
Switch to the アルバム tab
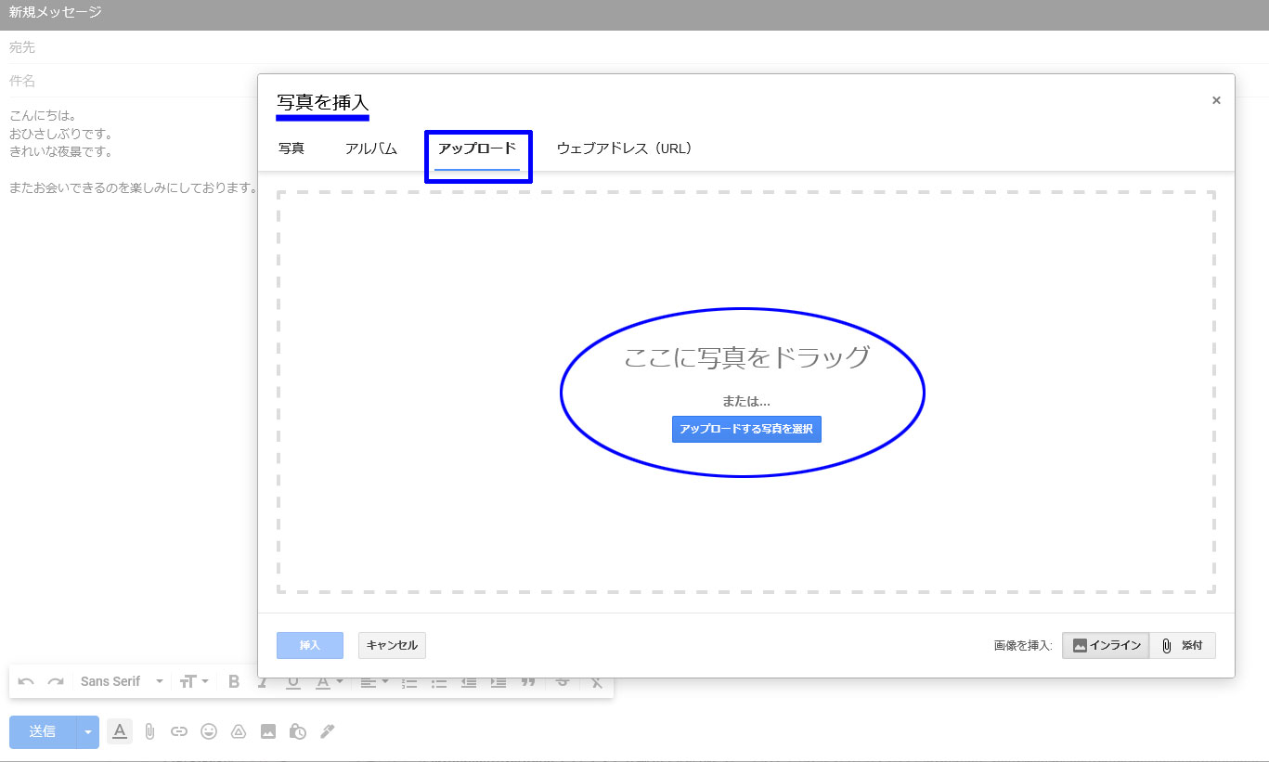[x=371, y=149]
